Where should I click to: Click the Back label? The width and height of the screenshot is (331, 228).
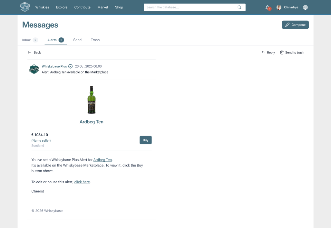point(37,52)
